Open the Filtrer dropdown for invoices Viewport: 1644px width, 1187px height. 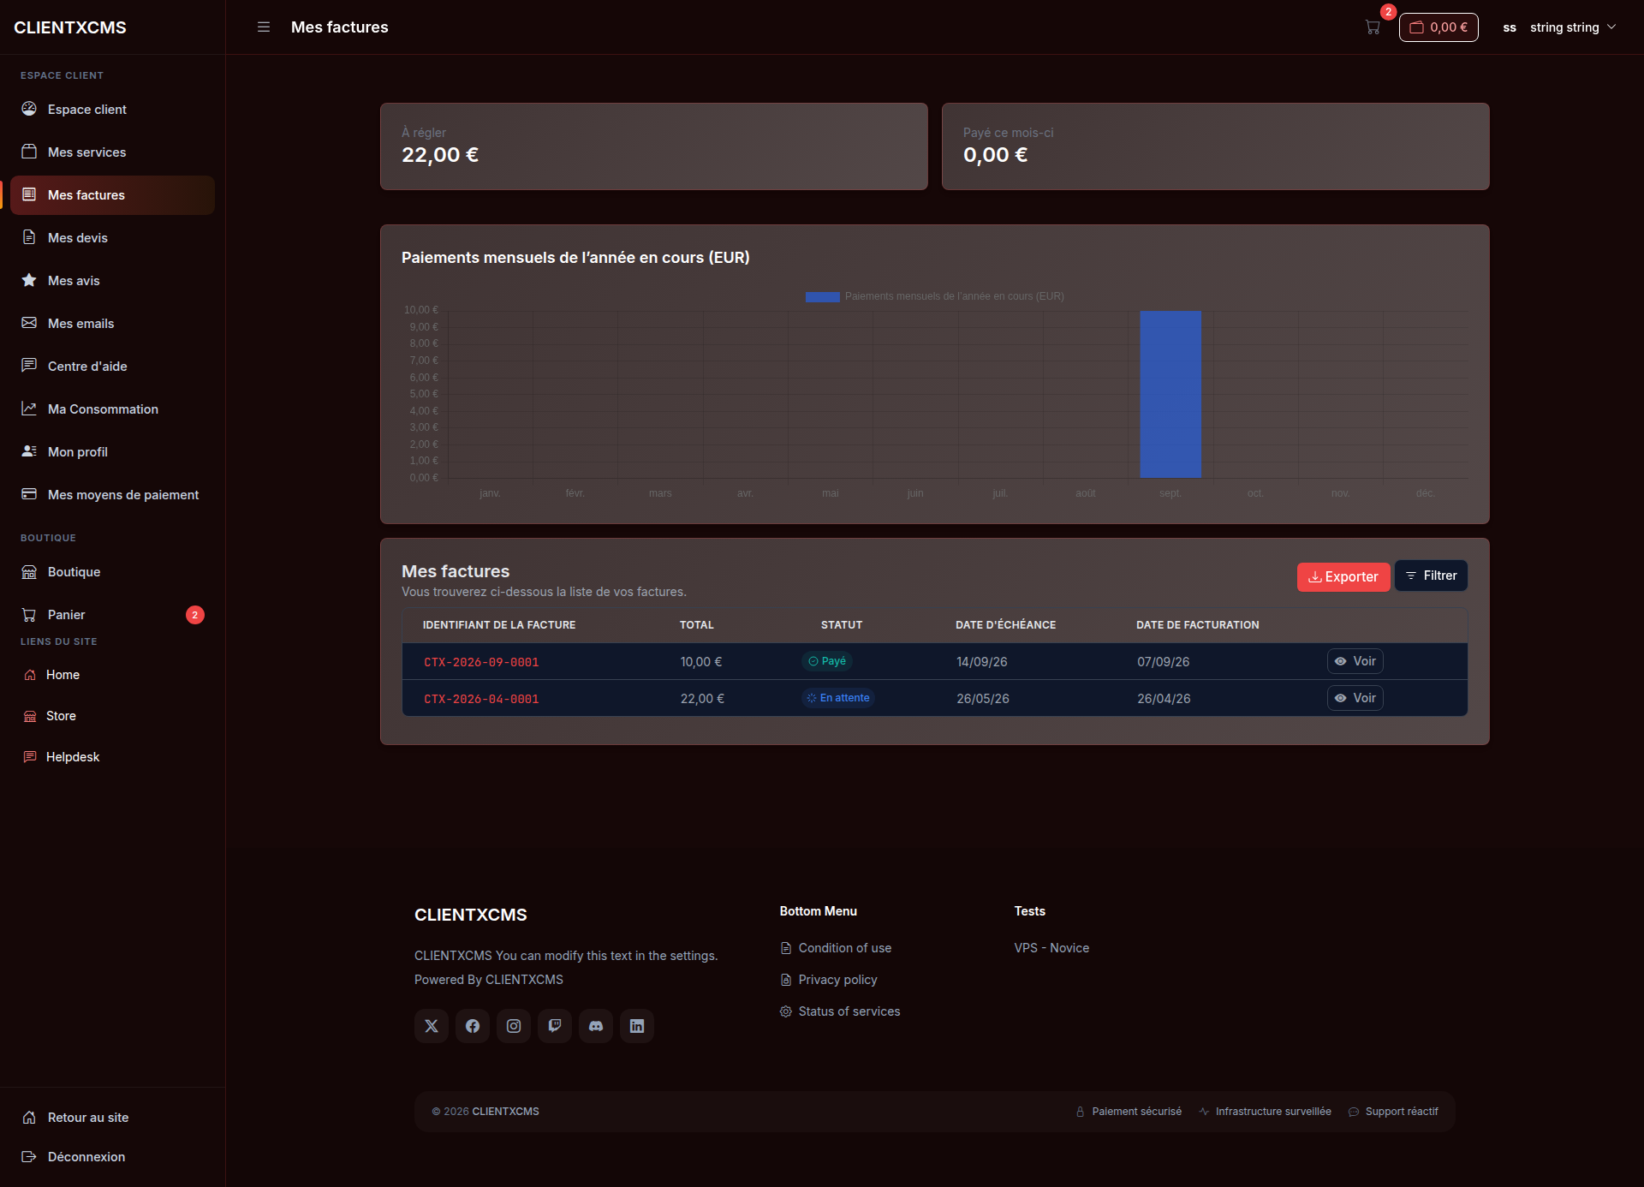click(1431, 576)
